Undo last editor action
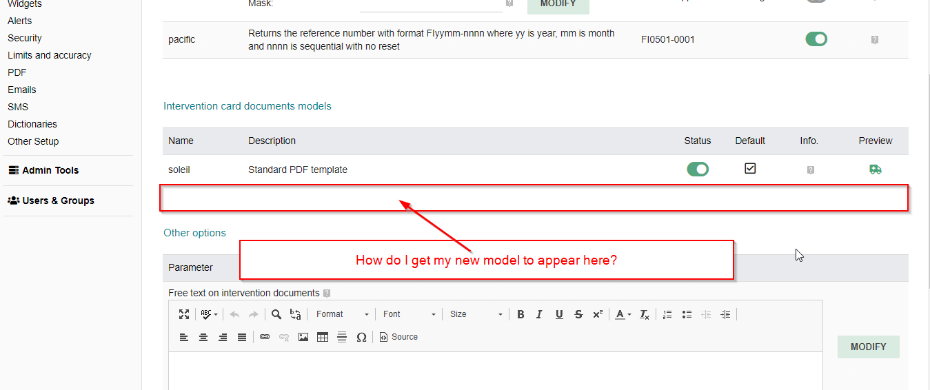 pos(234,314)
